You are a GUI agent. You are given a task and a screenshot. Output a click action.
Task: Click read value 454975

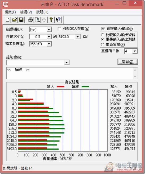(x=130, y=148)
